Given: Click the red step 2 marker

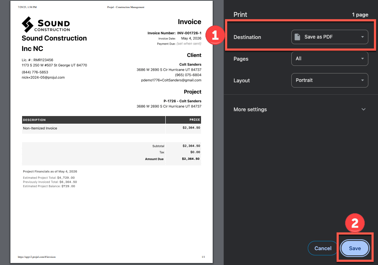Looking at the screenshot, I should coord(355,224).
